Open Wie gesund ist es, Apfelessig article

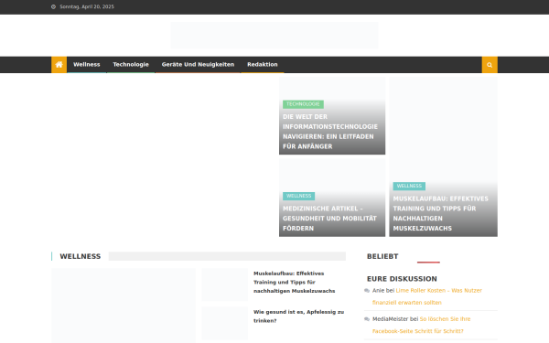298,316
